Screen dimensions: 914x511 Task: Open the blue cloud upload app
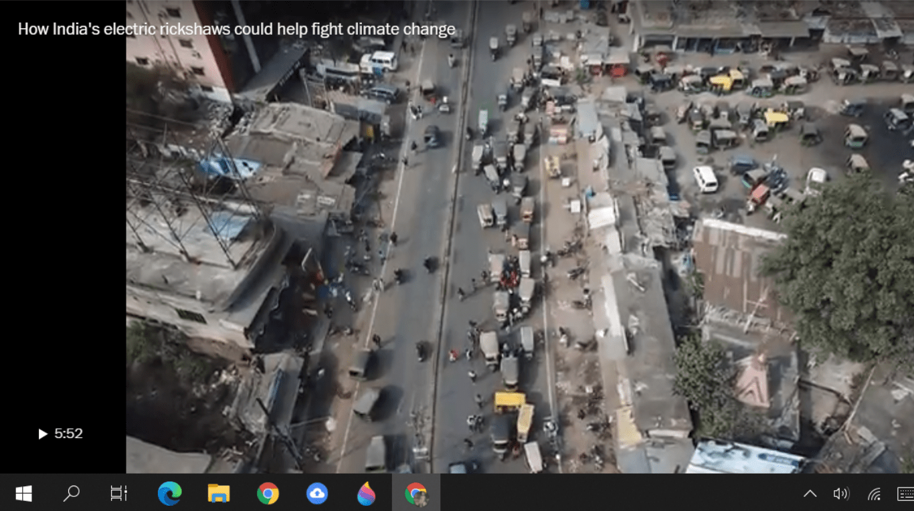point(317,494)
